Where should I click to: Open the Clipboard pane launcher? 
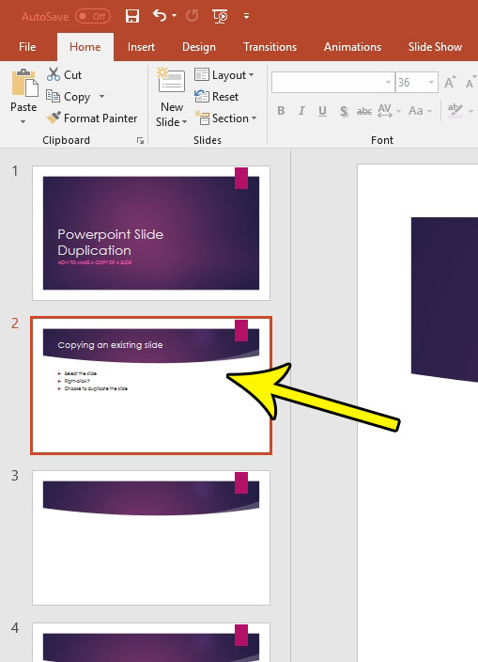point(140,141)
